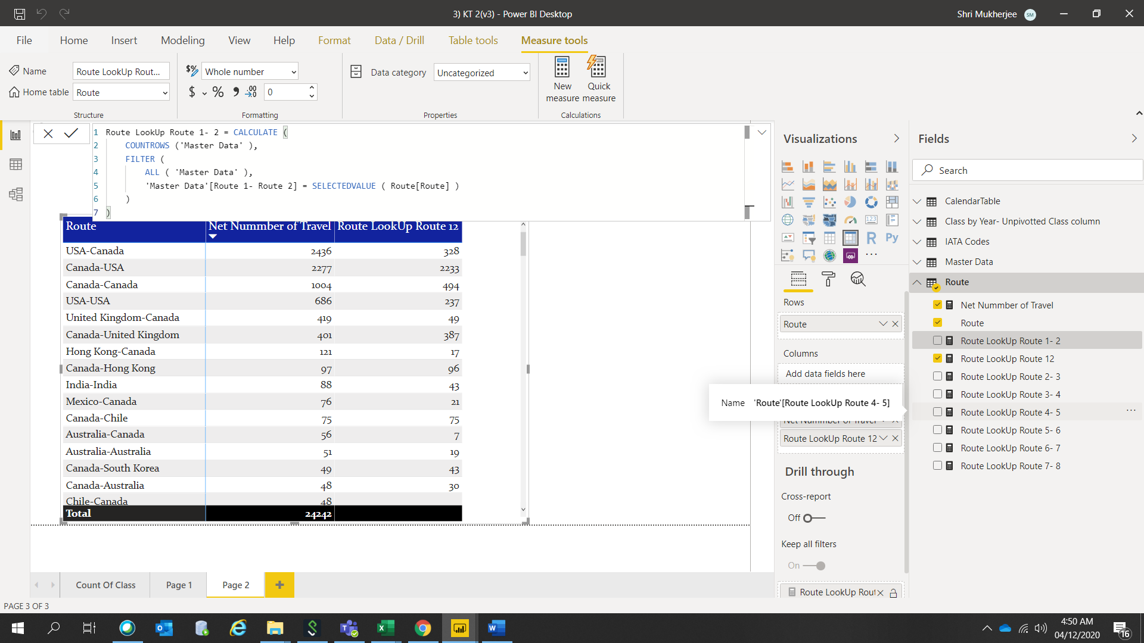The width and height of the screenshot is (1144, 643).
Task: Remove Route field from Rows well
Action: [x=895, y=324]
